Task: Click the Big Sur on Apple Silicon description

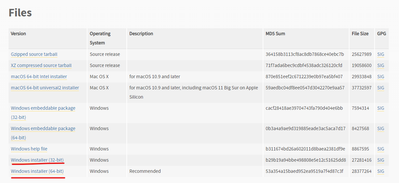Action: [x=194, y=92]
